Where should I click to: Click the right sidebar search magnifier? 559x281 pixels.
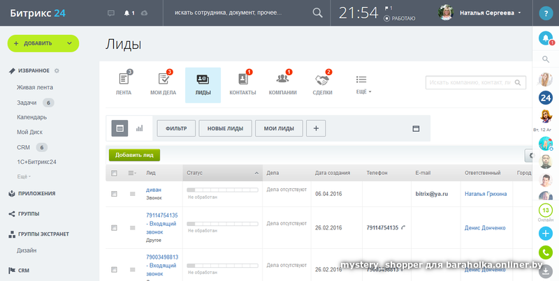point(546,59)
